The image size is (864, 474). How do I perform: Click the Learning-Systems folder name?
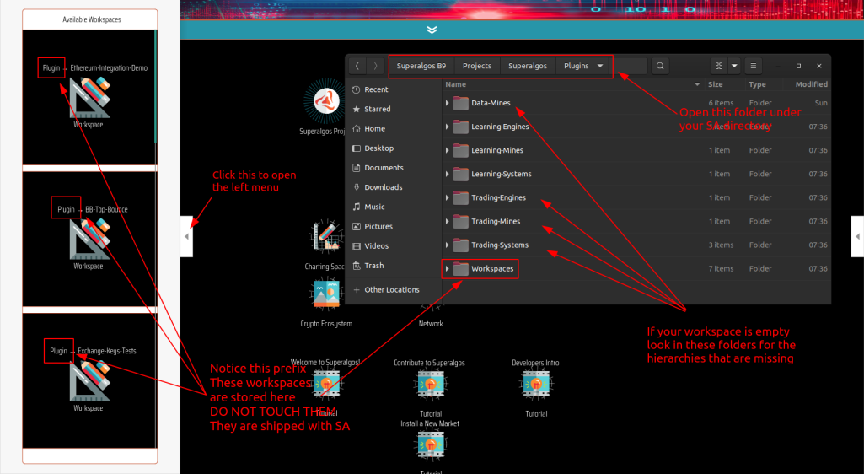(x=502, y=175)
